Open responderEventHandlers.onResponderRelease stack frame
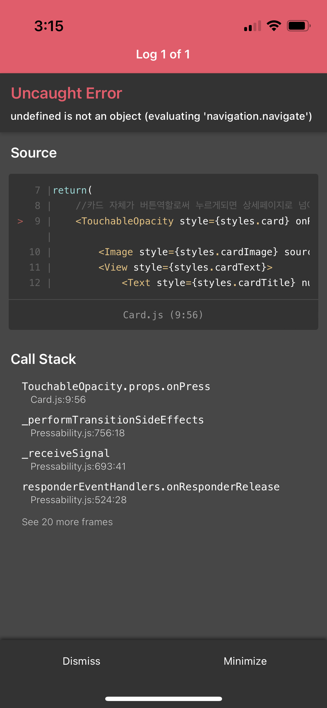 (x=151, y=493)
